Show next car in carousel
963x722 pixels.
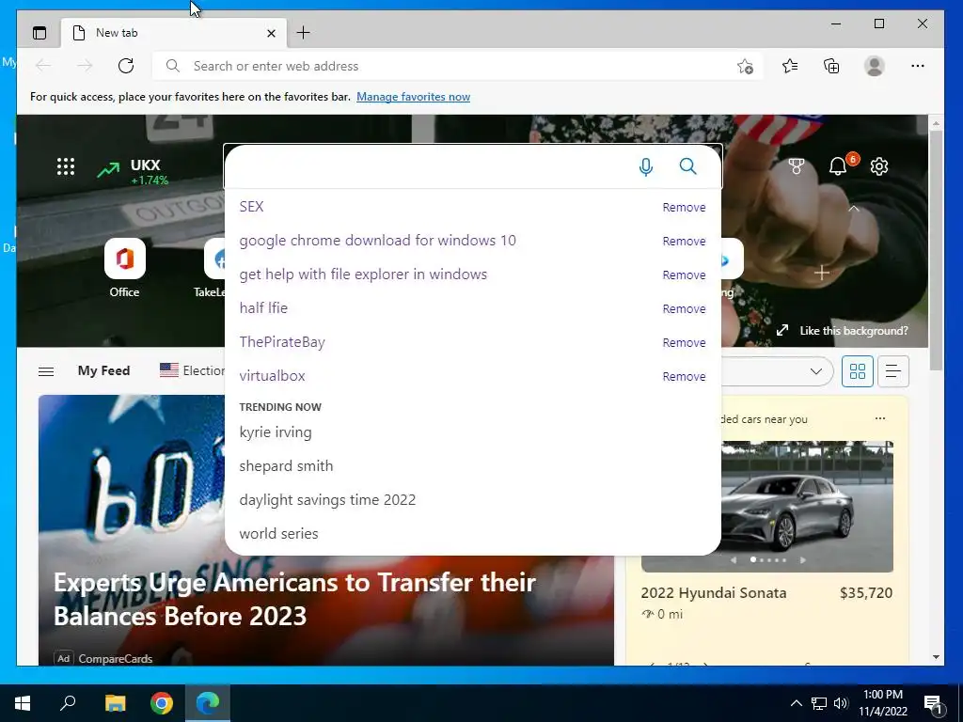pyautogui.click(x=802, y=560)
